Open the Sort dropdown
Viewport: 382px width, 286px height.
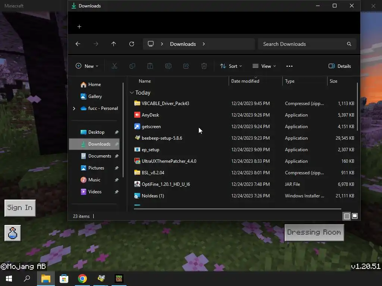click(x=231, y=66)
